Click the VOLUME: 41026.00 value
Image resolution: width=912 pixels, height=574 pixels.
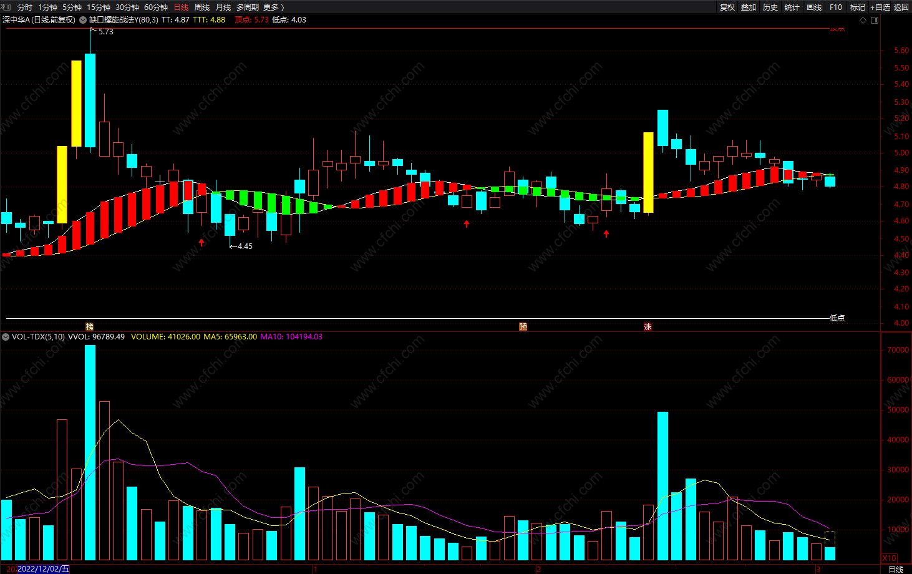165,337
